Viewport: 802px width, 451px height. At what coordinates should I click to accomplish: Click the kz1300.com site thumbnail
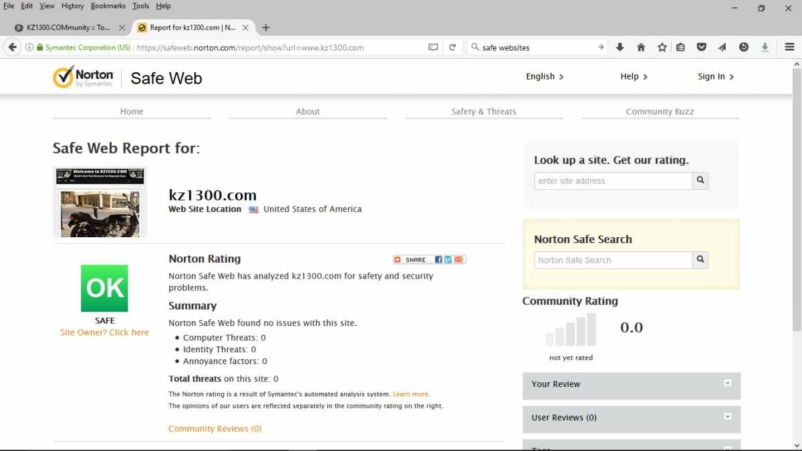pos(100,202)
